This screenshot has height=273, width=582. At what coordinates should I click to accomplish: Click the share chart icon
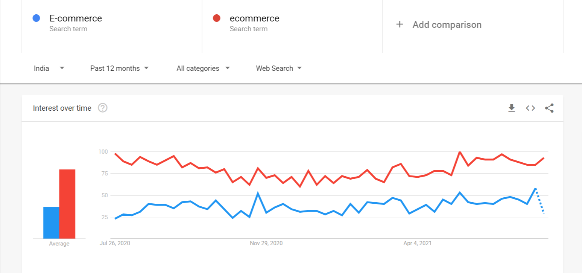pos(549,108)
